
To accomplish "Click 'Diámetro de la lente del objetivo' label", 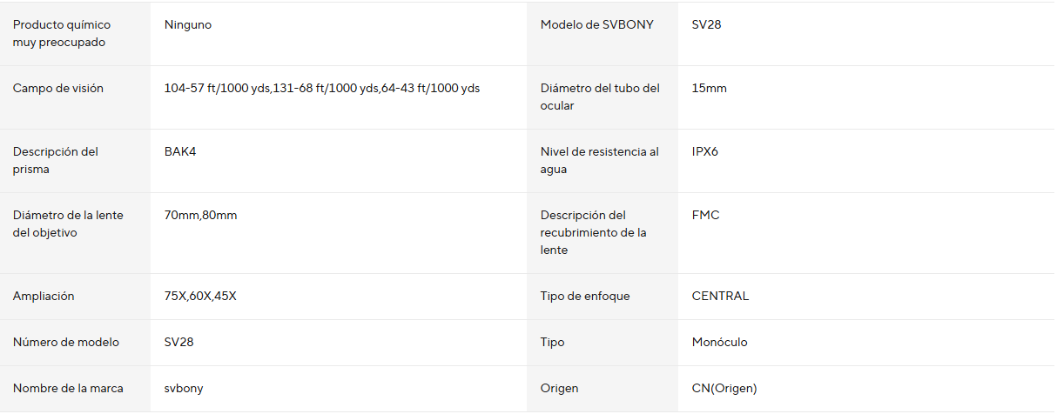I will pyautogui.click(x=68, y=224).
